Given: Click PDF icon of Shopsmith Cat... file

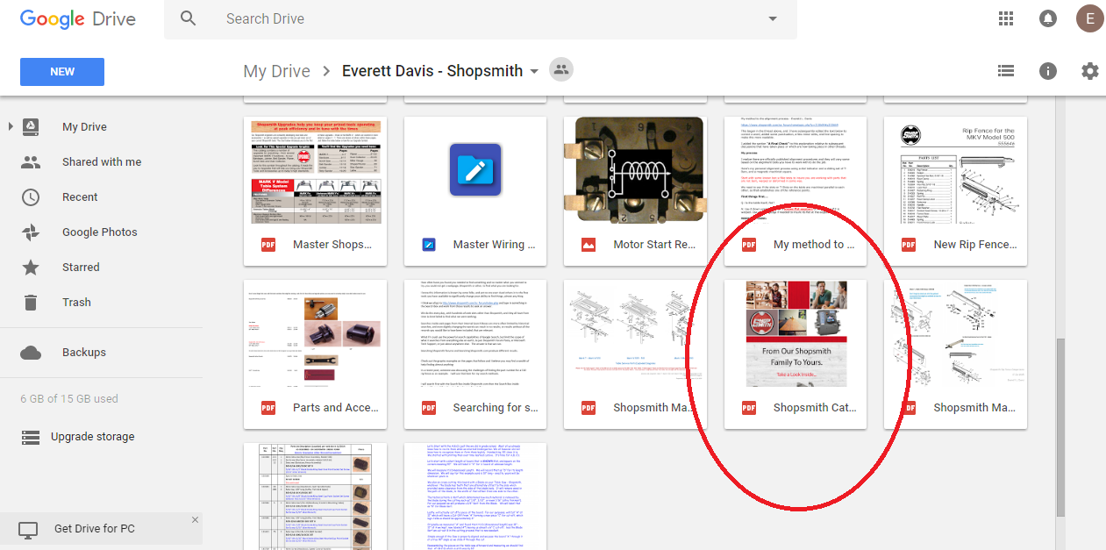Looking at the screenshot, I should [749, 408].
